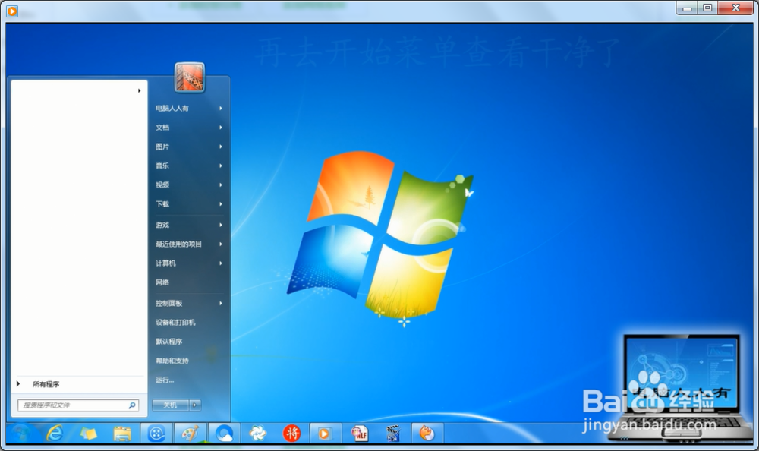Open 设备和打印机 in Start menu
This screenshot has width=759, height=451.
click(175, 322)
